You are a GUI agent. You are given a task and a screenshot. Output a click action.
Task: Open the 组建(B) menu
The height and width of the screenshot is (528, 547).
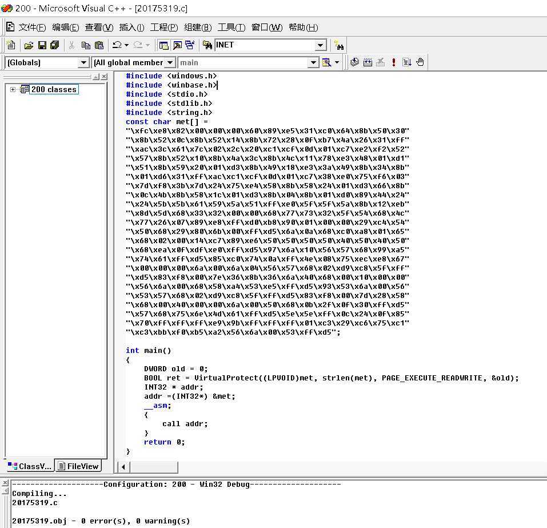pyautogui.click(x=198, y=27)
